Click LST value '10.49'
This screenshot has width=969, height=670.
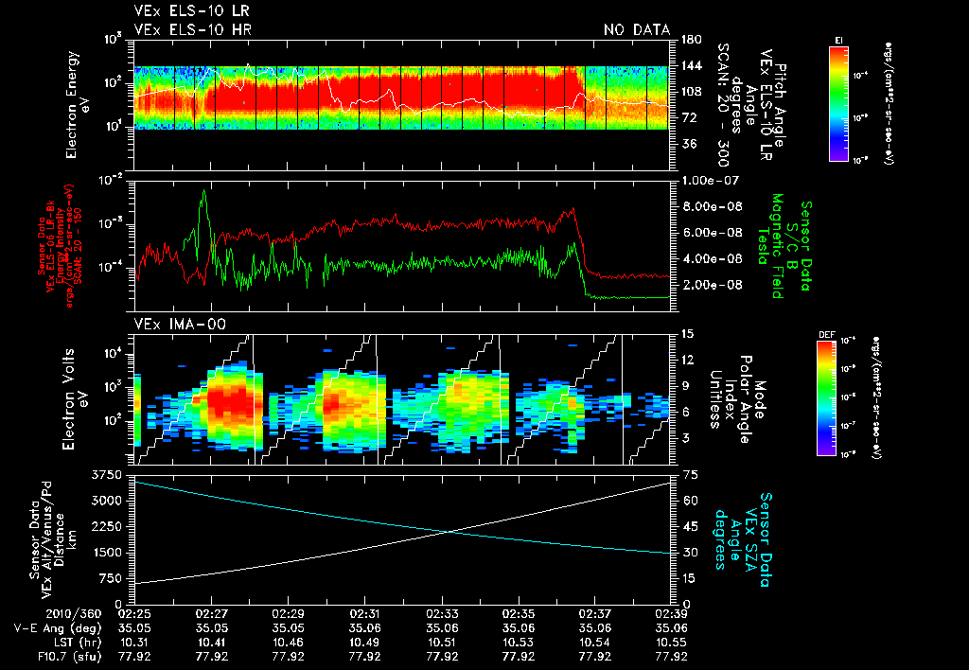point(364,643)
